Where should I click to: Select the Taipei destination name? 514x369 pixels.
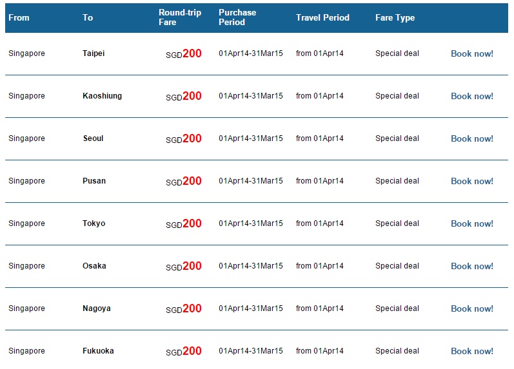(x=94, y=53)
